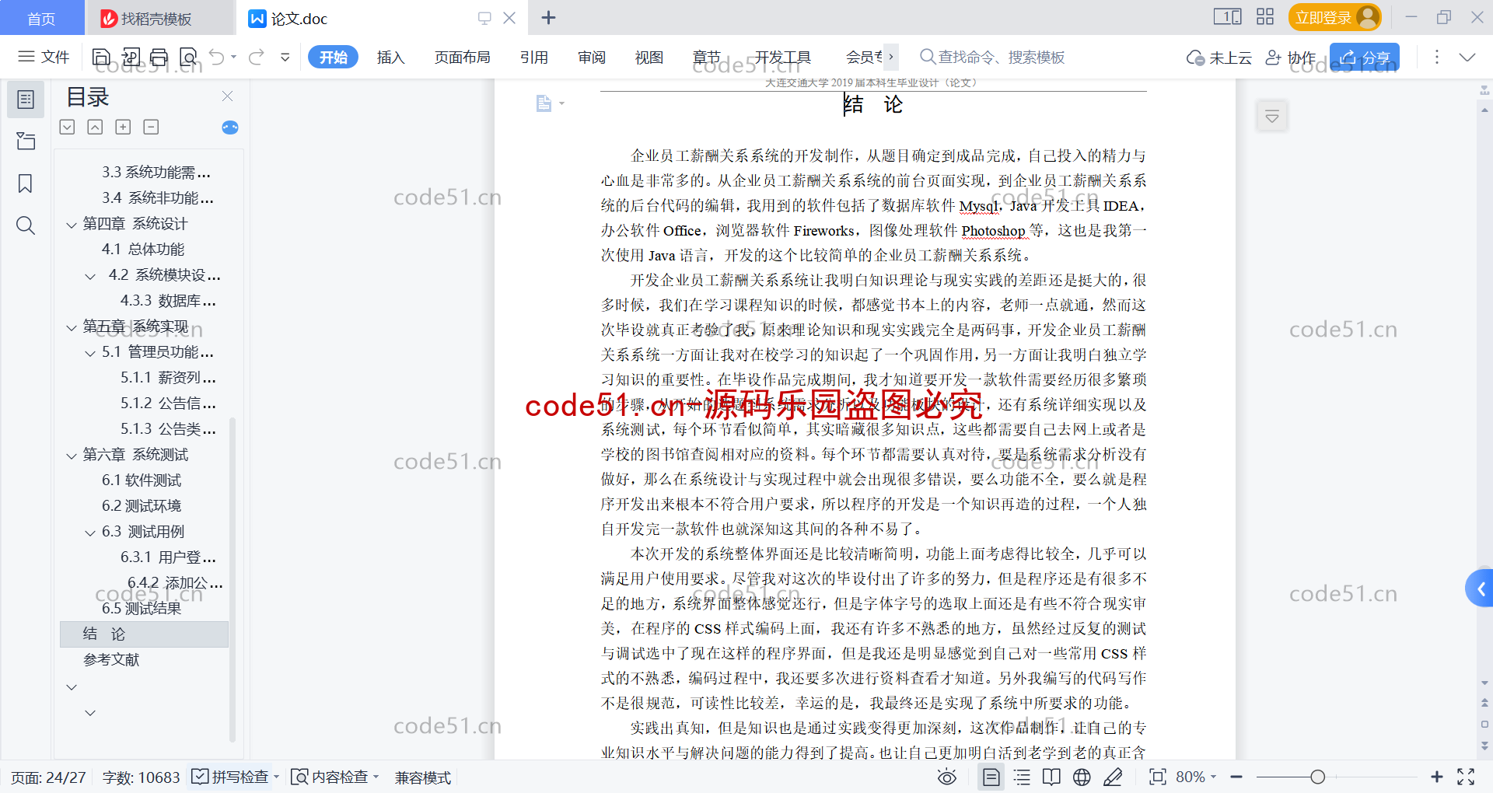Select the 页面布局 ribbon tab
Viewport: 1493px width, 793px height.
click(x=462, y=57)
